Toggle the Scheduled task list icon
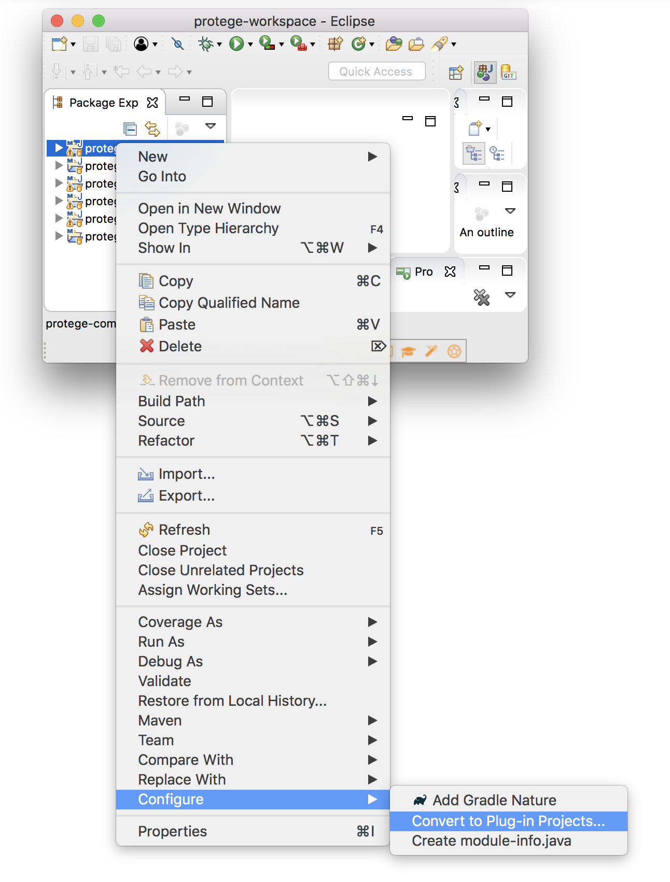The width and height of the screenshot is (670, 882). click(497, 153)
